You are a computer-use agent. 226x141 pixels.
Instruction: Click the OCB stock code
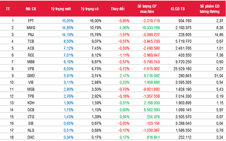(x=31, y=110)
